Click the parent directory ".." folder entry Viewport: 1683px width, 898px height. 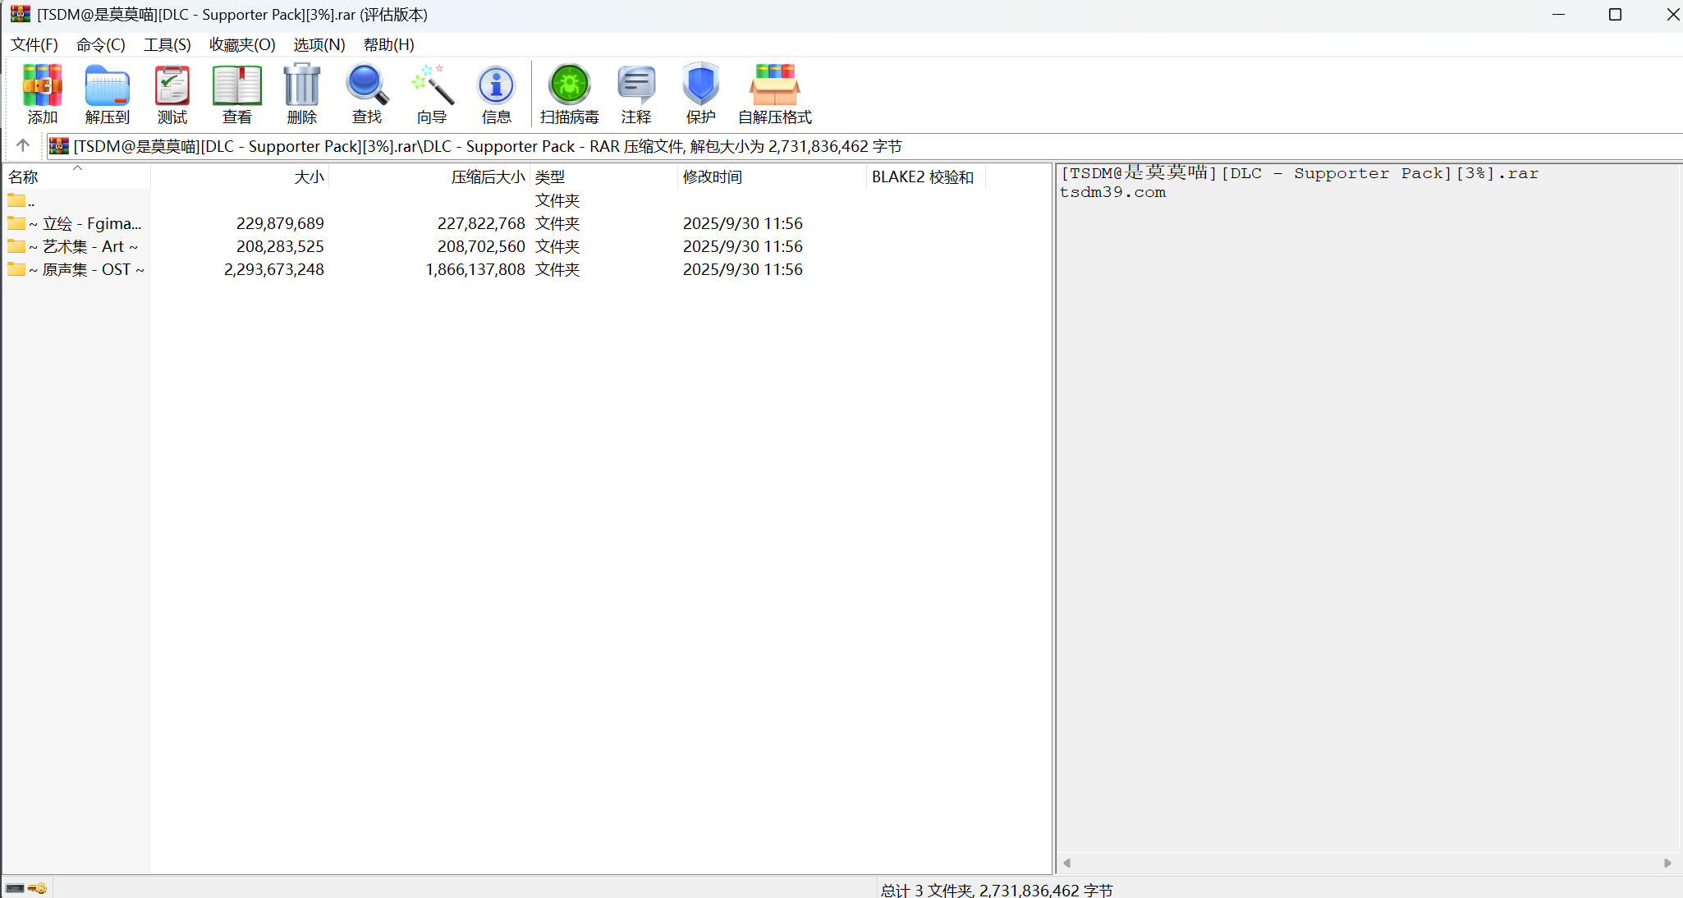coord(21,200)
